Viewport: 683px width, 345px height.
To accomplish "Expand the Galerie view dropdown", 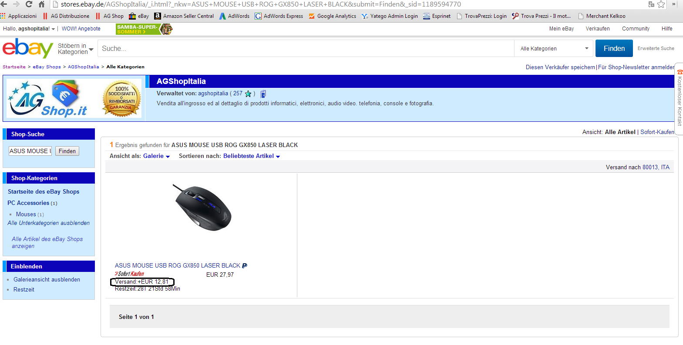I will click(156, 156).
